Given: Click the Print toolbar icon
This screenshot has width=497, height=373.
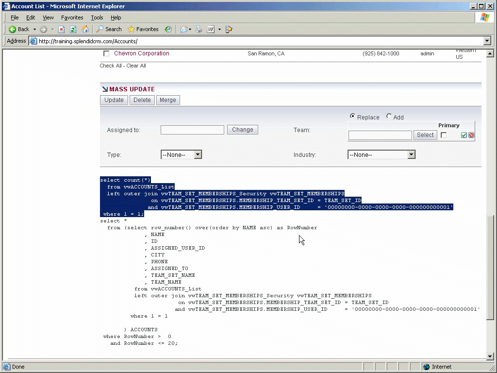Looking at the screenshot, I should click(x=199, y=29).
